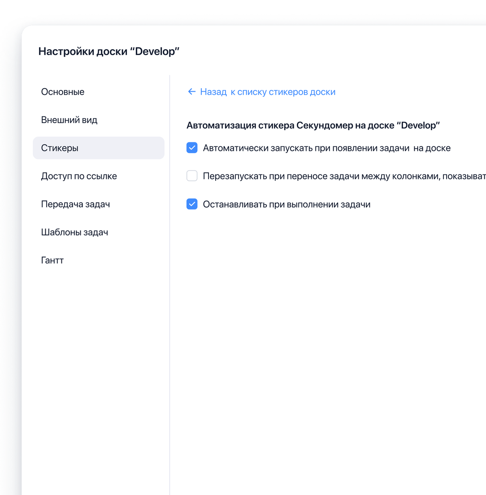Switch to the Гантт section
The image size is (486, 495).
pyautogui.click(x=52, y=260)
